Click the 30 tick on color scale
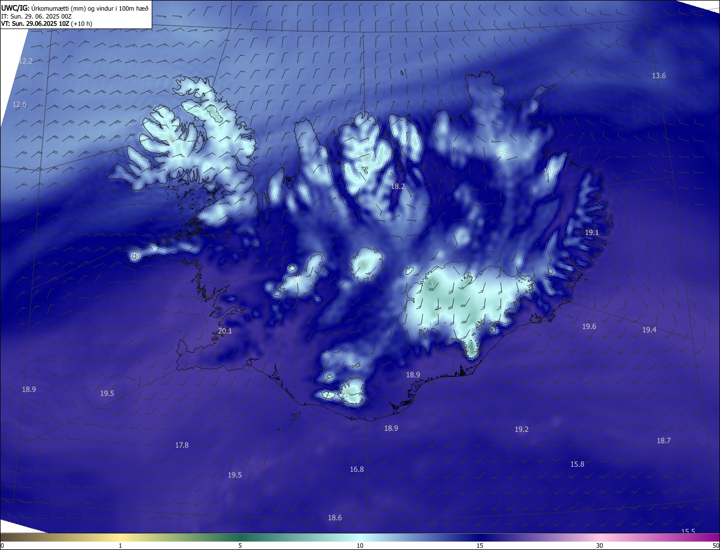The width and height of the screenshot is (720, 550). [x=600, y=546]
